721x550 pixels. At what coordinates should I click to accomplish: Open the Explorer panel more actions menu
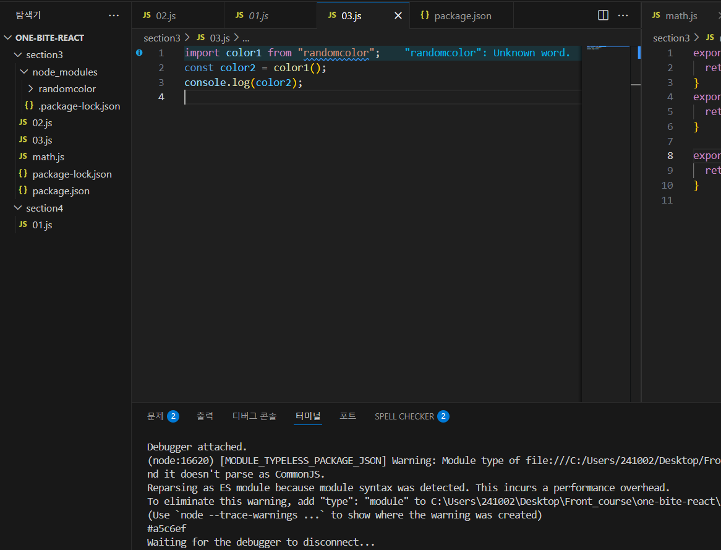114,15
